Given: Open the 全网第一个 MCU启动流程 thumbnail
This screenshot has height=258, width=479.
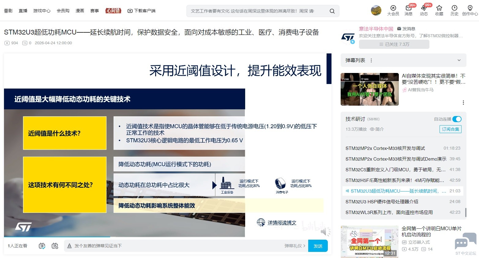Looking at the screenshot, I should [370, 242].
